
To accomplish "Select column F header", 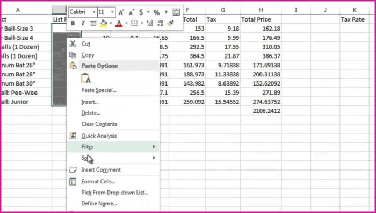I will (x=187, y=10).
